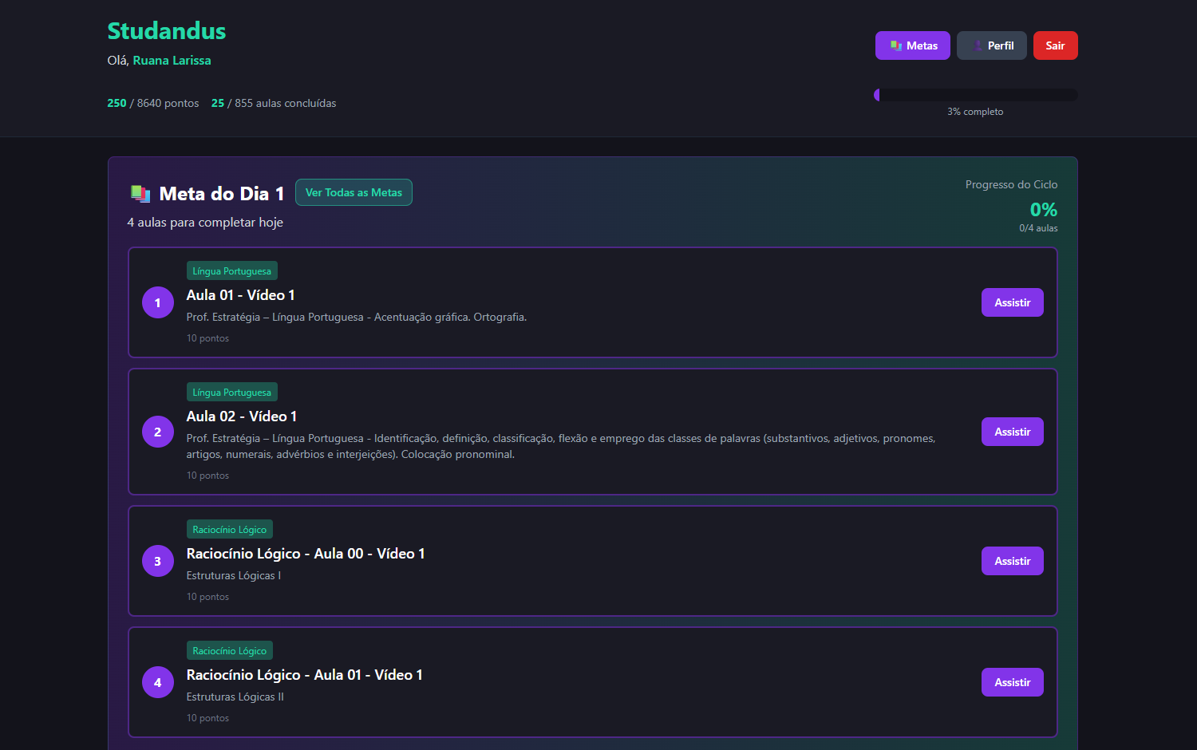
Task: Click the number 2 circle badge
Action: (158, 432)
